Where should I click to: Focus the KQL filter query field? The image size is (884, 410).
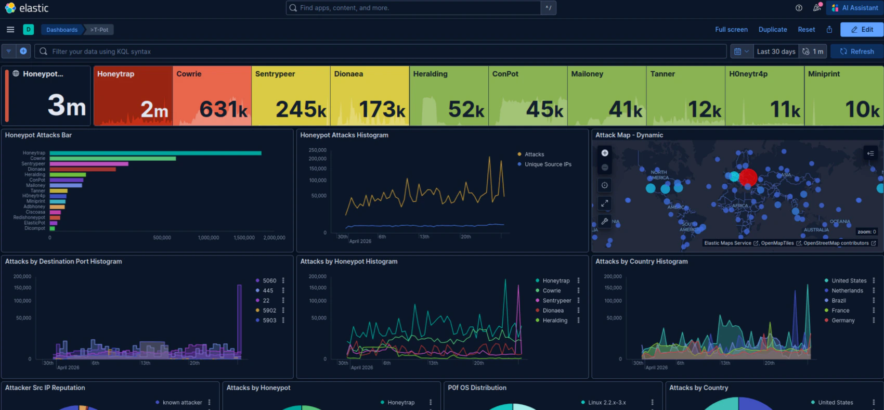pyautogui.click(x=381, y=52)
